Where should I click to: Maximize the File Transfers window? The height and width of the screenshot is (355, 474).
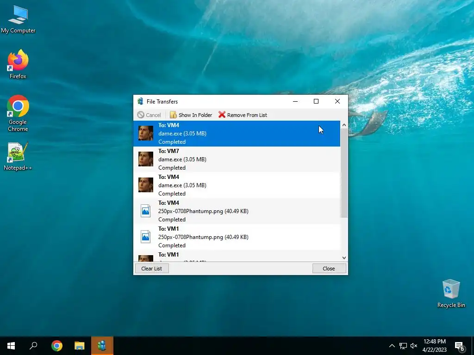pyautogui.click(x=316, y=101)
